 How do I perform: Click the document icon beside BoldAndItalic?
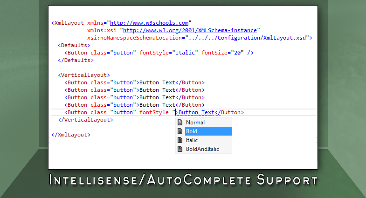[x=180, y=149]
